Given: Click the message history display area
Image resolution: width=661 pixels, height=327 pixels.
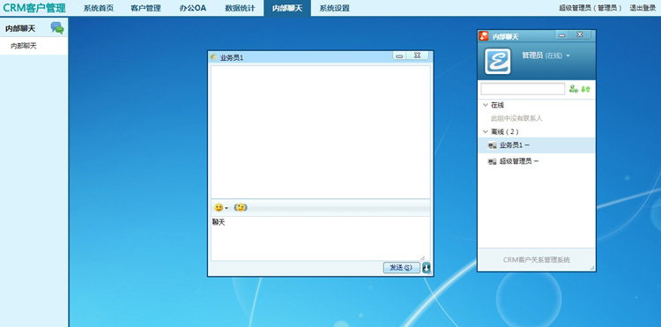Looking at the screenshot, I should (321, 131).
